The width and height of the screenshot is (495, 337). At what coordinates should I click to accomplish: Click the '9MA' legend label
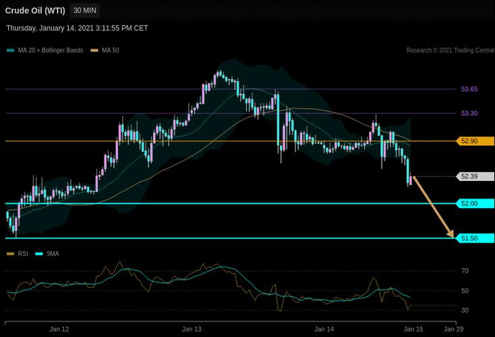click(x=53, y=254)
